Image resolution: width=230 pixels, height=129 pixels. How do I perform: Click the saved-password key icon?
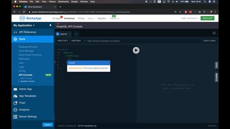coord(175,12)
